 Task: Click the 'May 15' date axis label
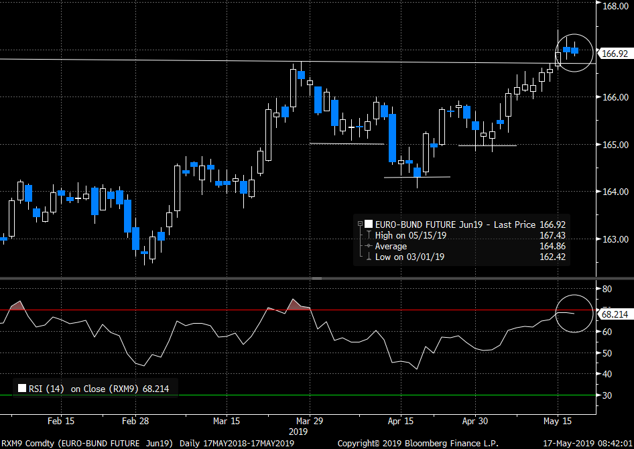tap(558, 421)
